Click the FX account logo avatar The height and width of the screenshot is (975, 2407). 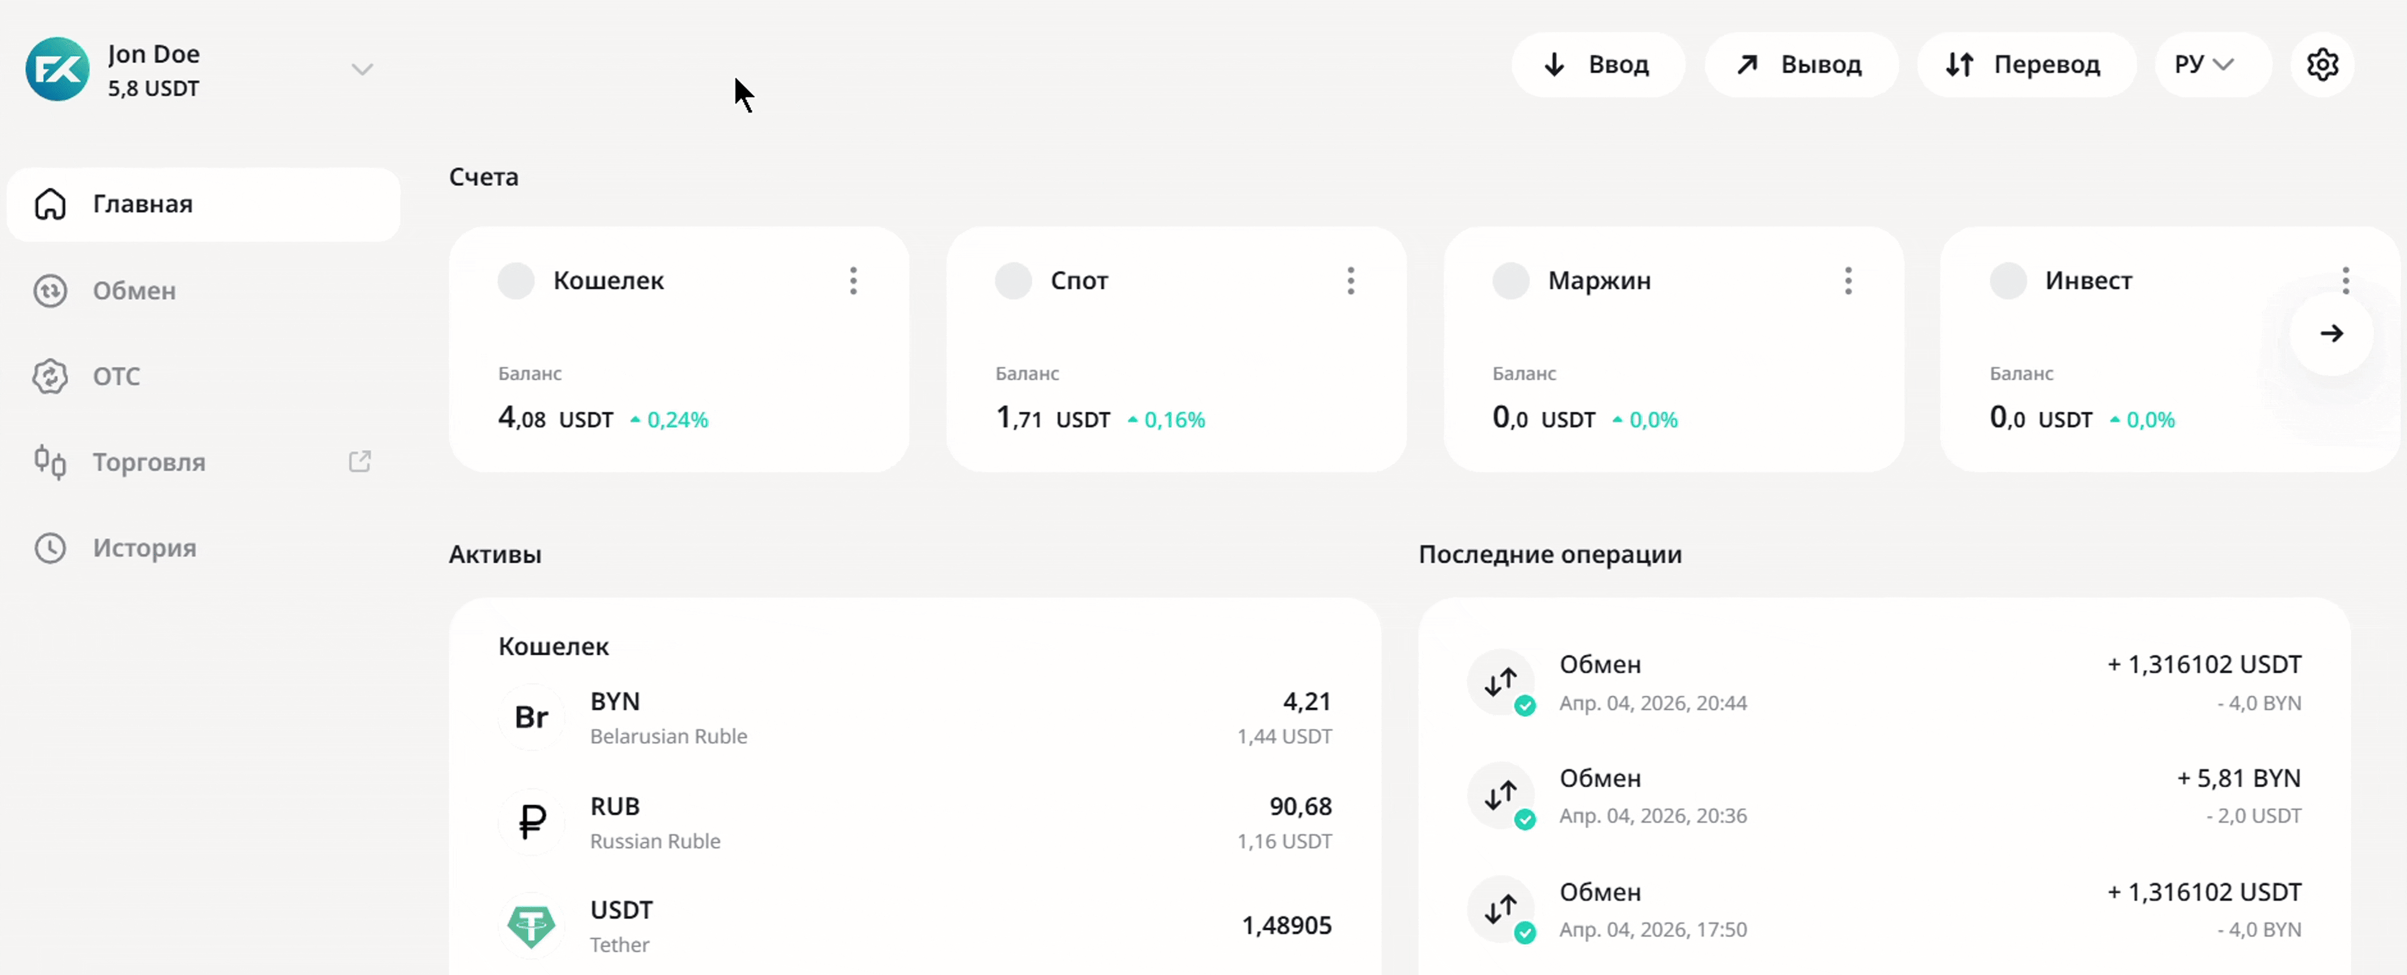point(58,69)
